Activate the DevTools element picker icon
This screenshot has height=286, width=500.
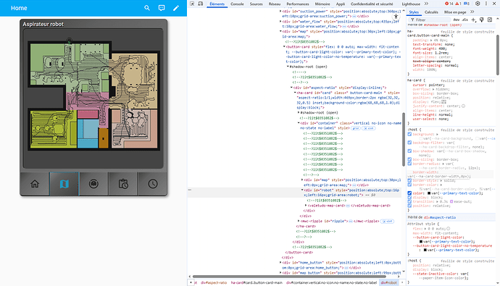pyautogui.click(x=192, y=4)
